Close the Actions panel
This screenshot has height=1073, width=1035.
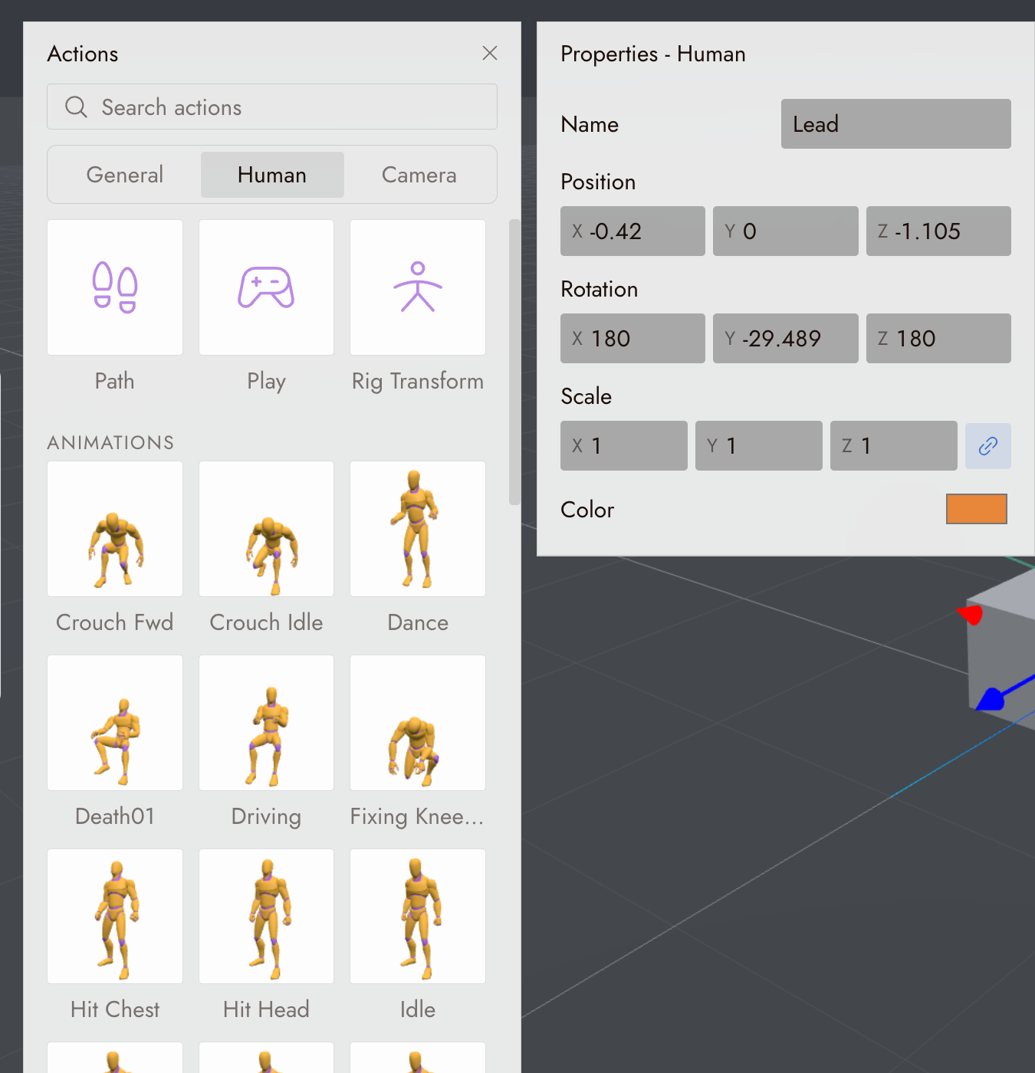click(490, 53)
